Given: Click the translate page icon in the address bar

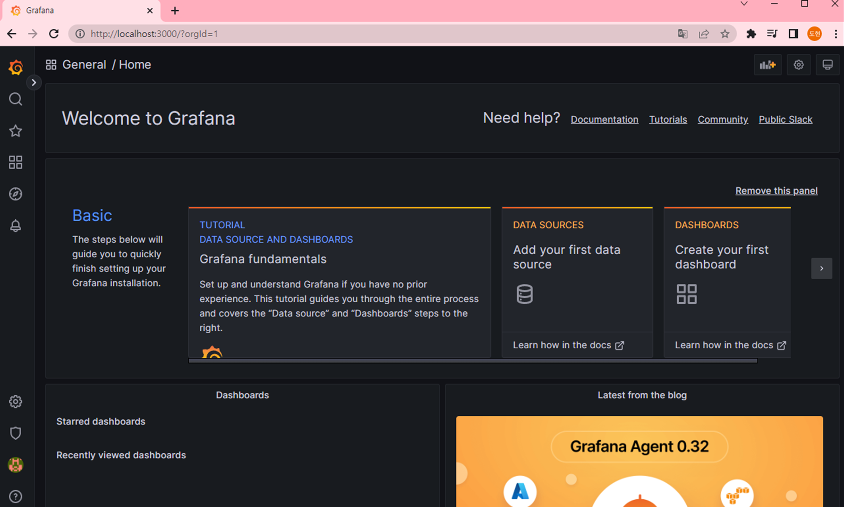Looking at the screenshot, I should click(x=682, y=34).
